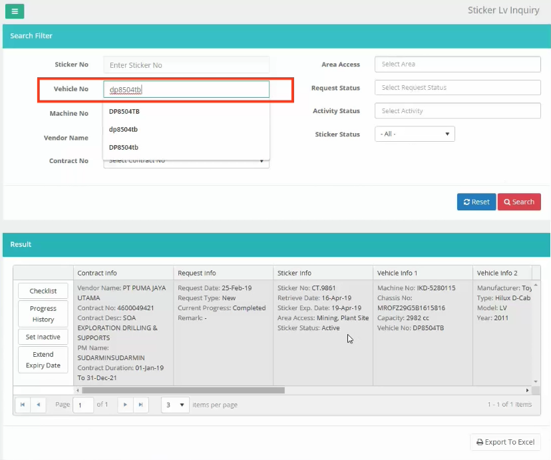Go to first page of results
The width and height of the screenshot is (551, 460).
pyautogui.click(x=23, y=405)
